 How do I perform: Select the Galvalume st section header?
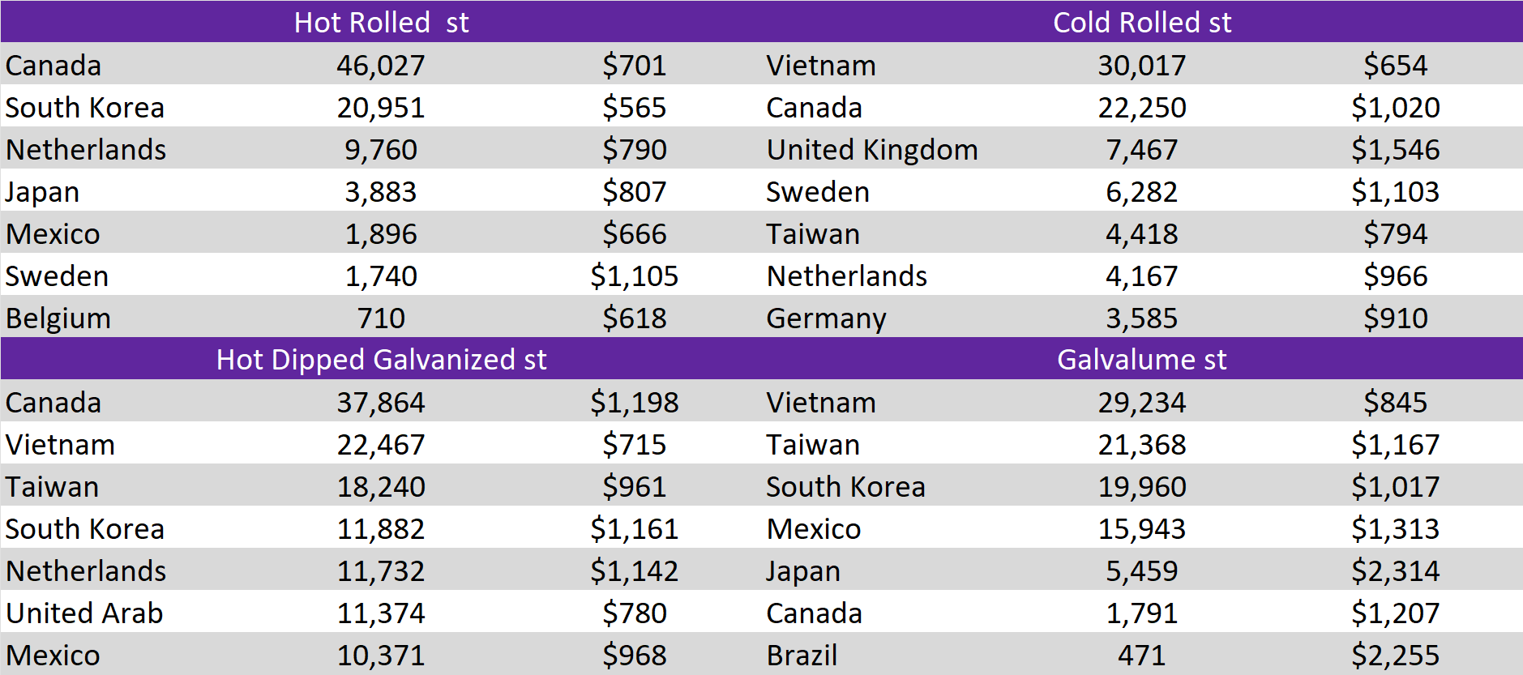click(1141, 359)
